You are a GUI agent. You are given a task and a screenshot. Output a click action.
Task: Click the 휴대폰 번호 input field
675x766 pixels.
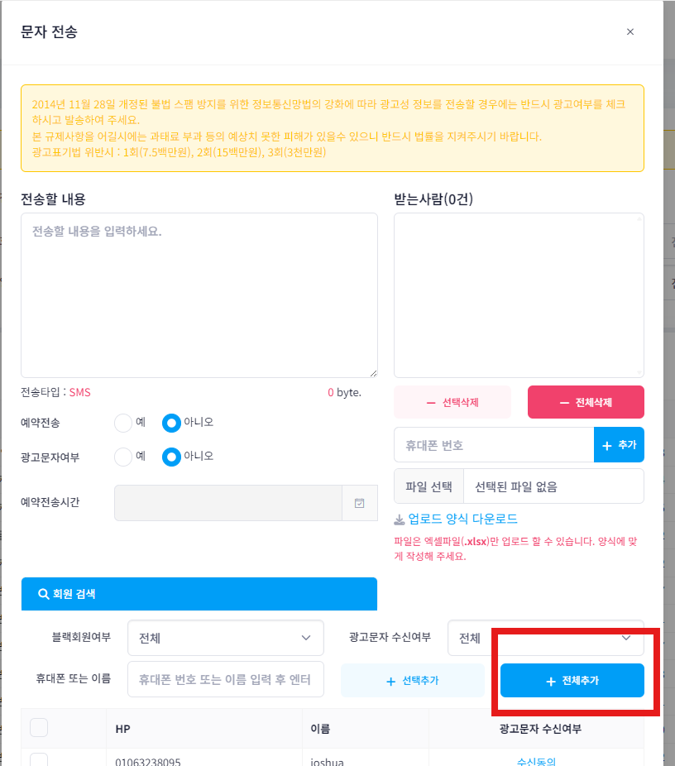coord(494,445)
